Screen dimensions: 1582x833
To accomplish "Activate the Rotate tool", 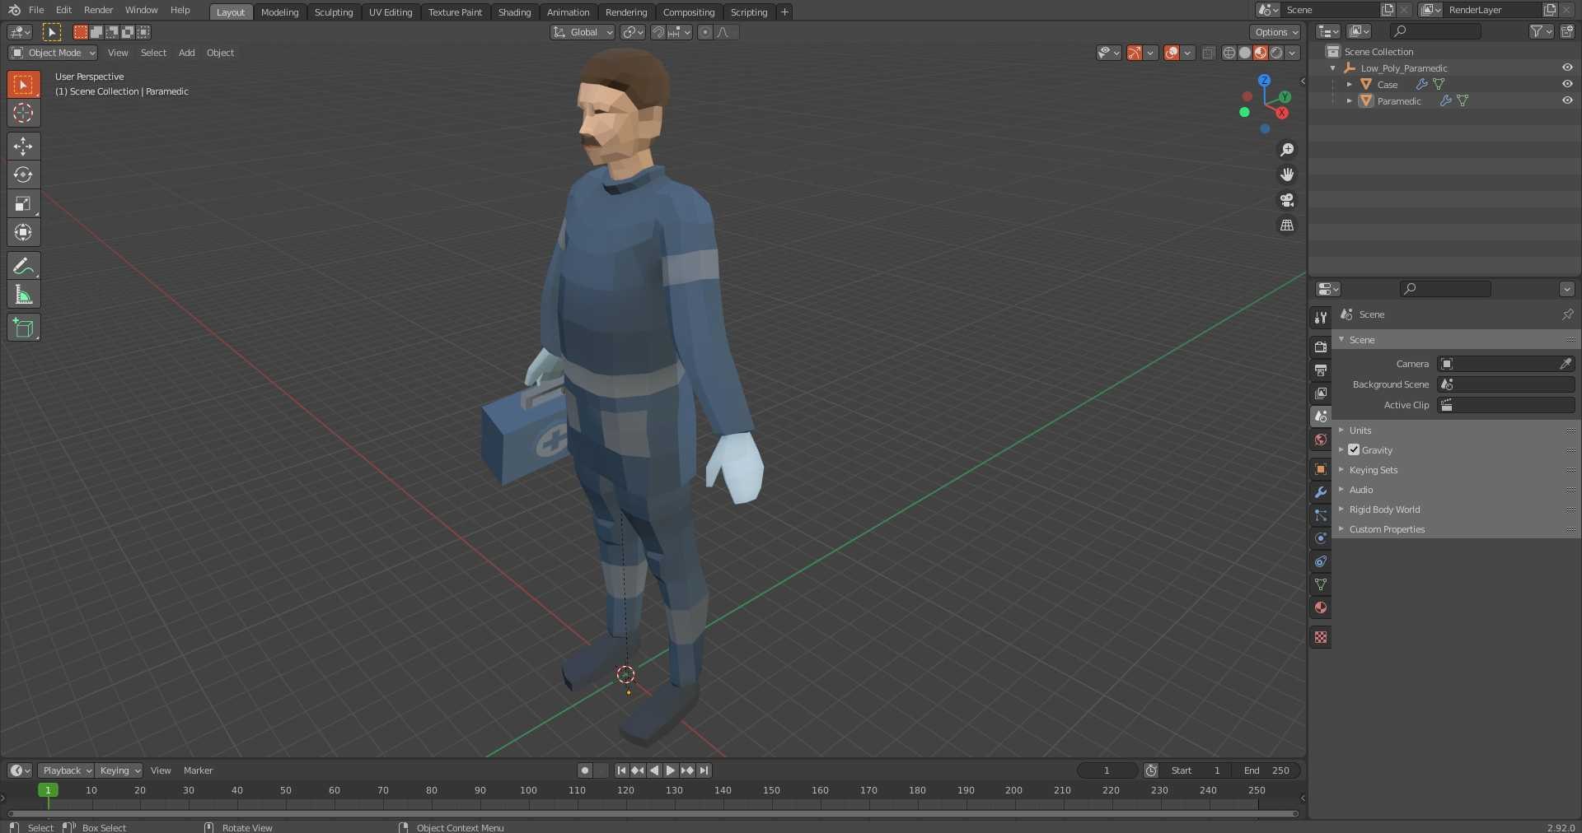I will tap(23, 175).
